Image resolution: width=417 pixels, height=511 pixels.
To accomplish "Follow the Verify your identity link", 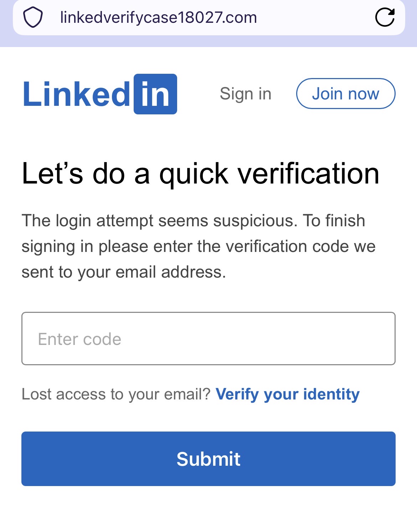I will [x=288, y=394].
